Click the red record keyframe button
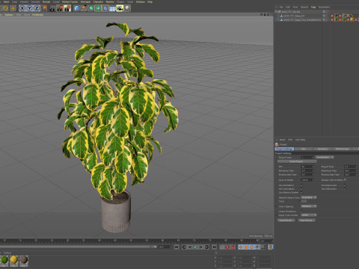Screen dimensions: 359x269 tap(227, 247)
